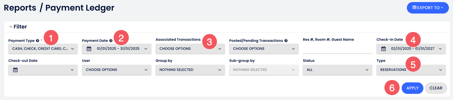Viewport: 453px width, 100px height.
Task: Click the Apply button
Action: coord(412,88)
